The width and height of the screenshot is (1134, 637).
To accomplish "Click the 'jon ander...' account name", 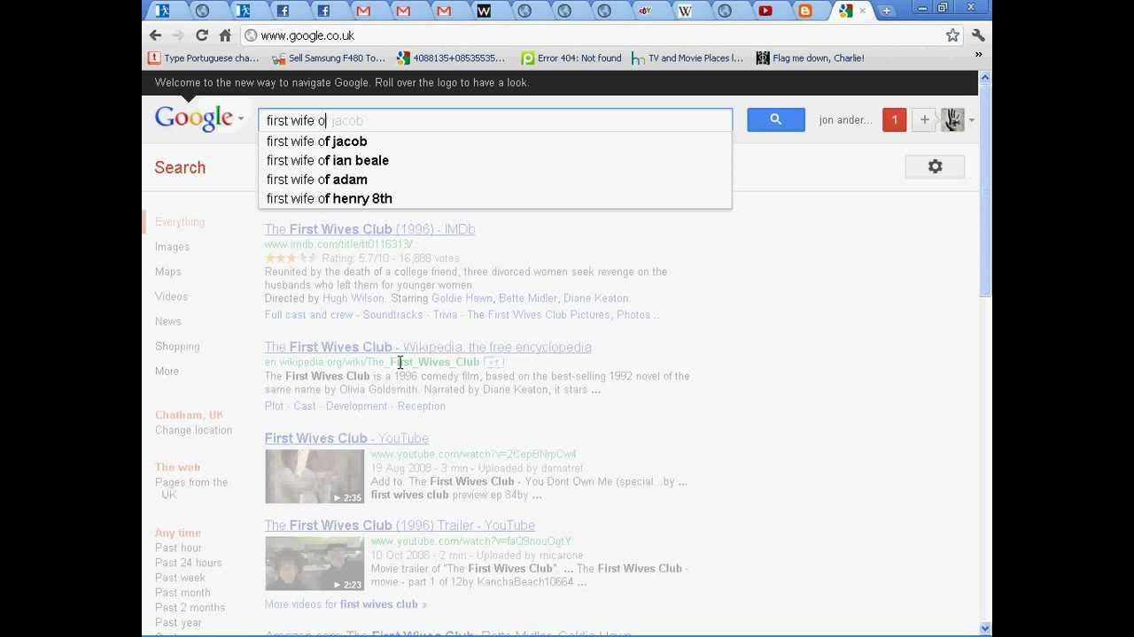I will tap(845, 119).
